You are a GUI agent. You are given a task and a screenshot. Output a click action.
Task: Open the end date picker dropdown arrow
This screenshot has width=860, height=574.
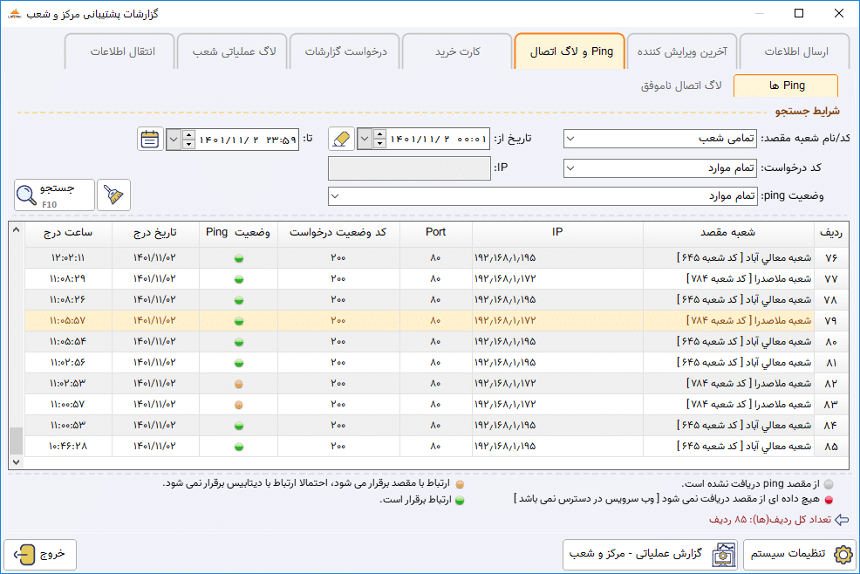(174, 139)
